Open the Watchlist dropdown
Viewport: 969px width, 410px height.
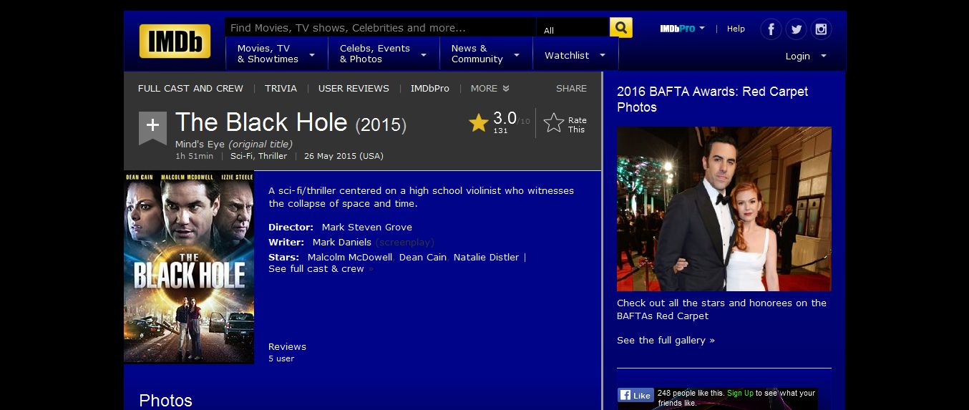click(x=575, y=55)
